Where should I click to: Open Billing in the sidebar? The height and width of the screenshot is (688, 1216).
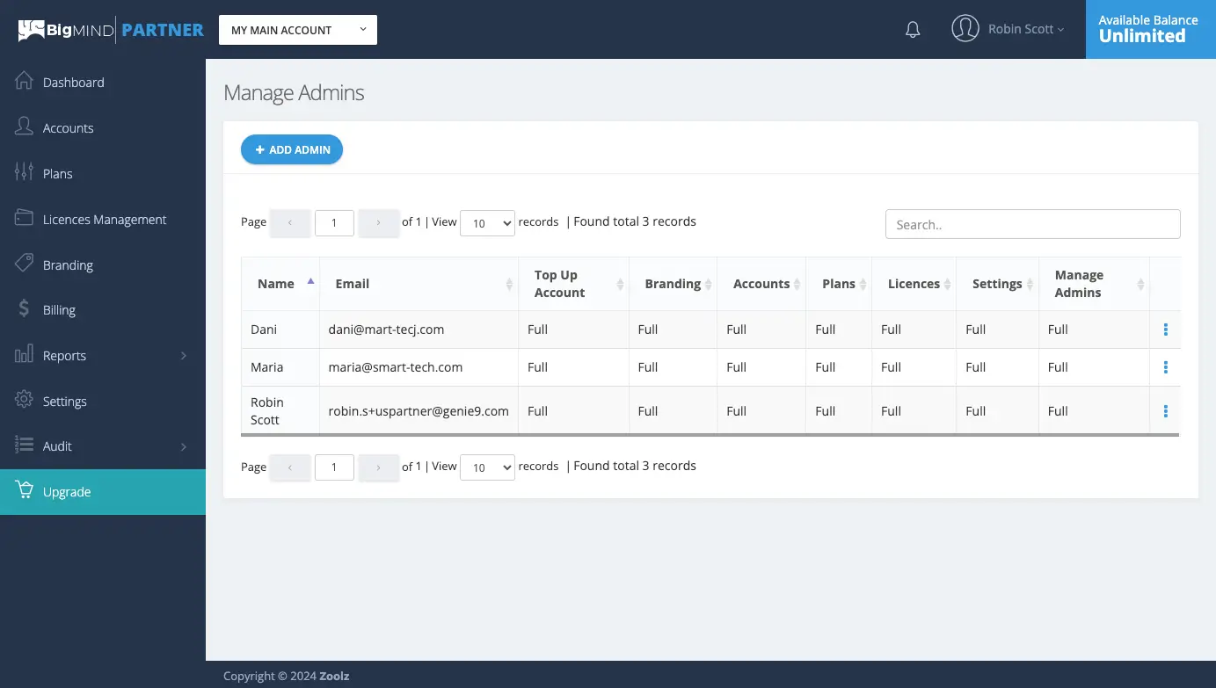(103, 309)
